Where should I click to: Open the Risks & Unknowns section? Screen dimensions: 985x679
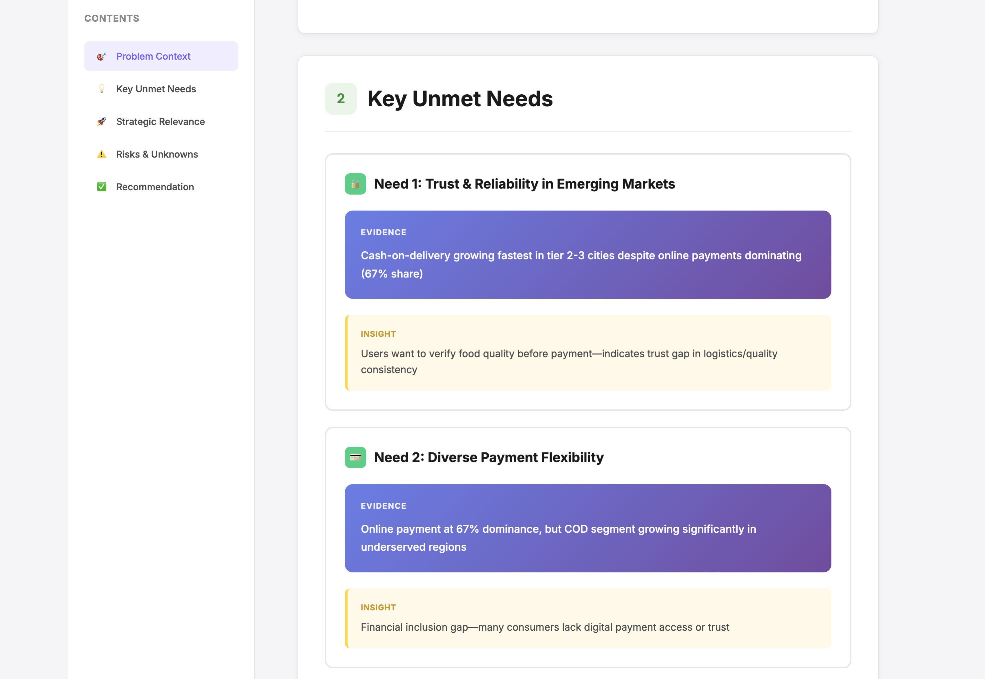point(157,154)
